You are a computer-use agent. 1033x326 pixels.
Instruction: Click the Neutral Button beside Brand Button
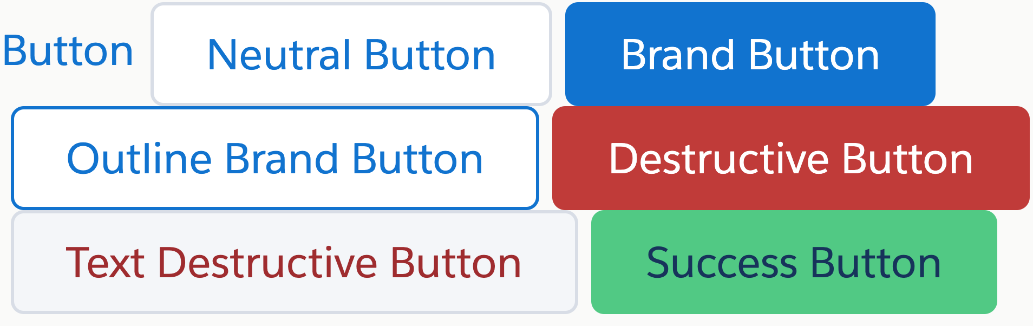tap(351, 54)
